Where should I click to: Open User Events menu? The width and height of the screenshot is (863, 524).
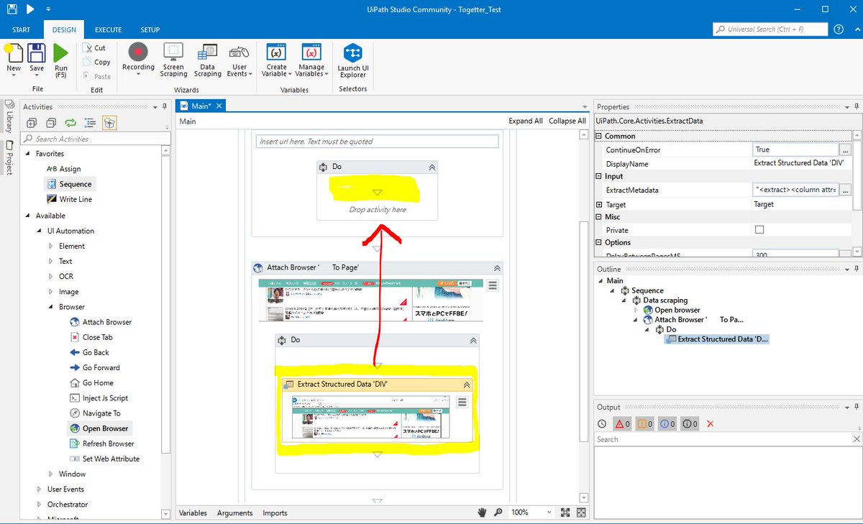239,60
